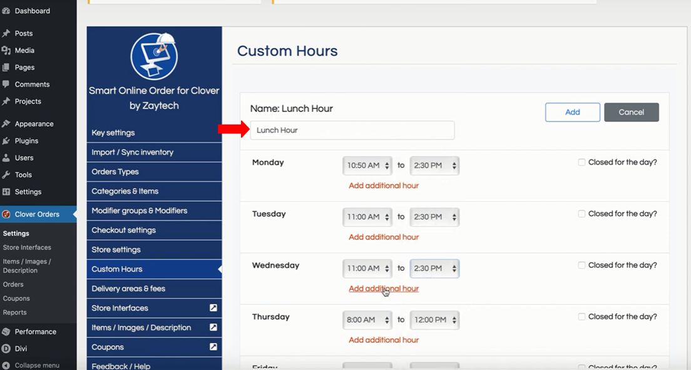Open Monday start time 10:50 AM dropdown
Image resolution: width=691 pixels, height=370 pixels.
click(367, 166)
